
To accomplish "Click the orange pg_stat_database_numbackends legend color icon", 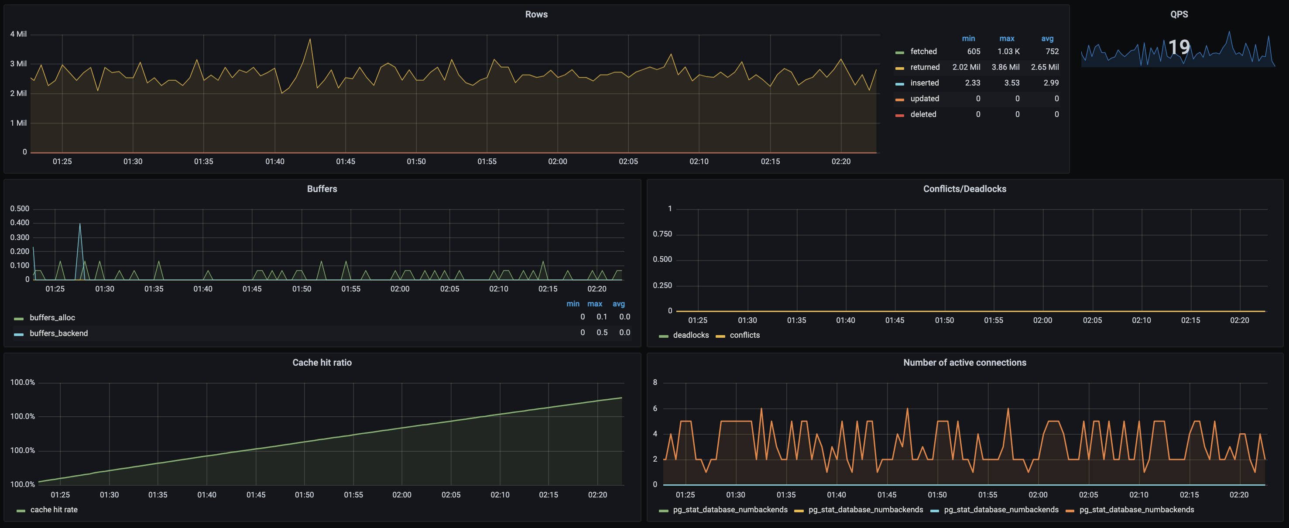I will (x=1070, y=511).
